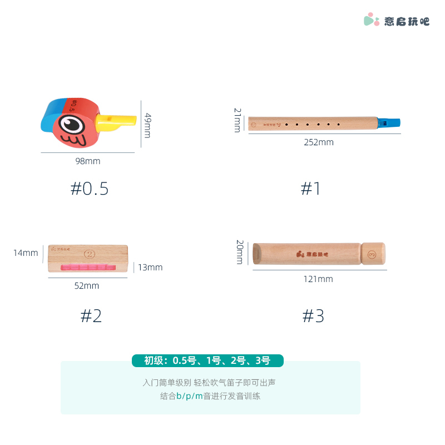Screen dimensions: 445x445
Task: Select the long wooden flute with holes
Action: (x=324, y=123)
